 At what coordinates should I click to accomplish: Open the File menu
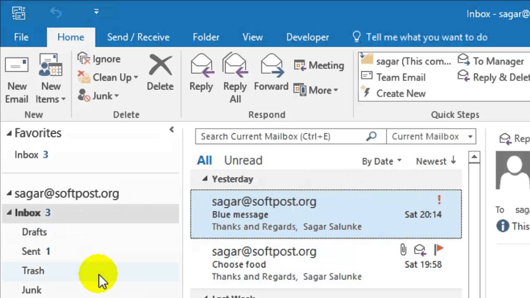click(x=21, y=37)
